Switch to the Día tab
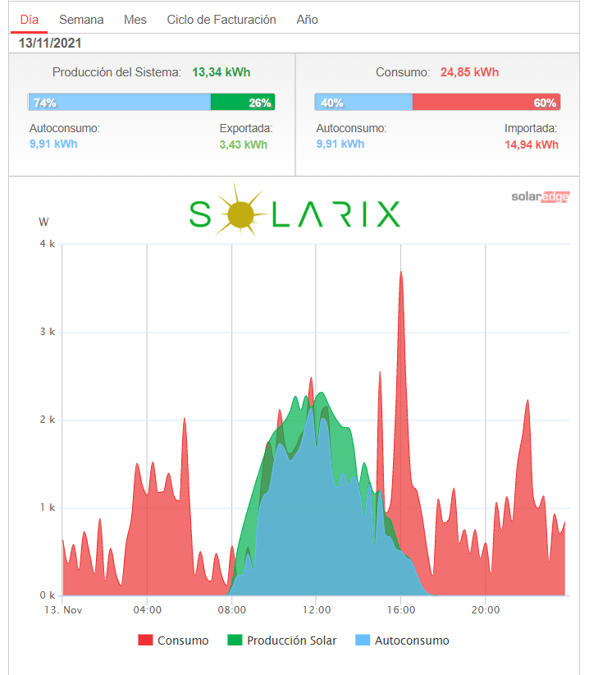 (x=30, y=20)
